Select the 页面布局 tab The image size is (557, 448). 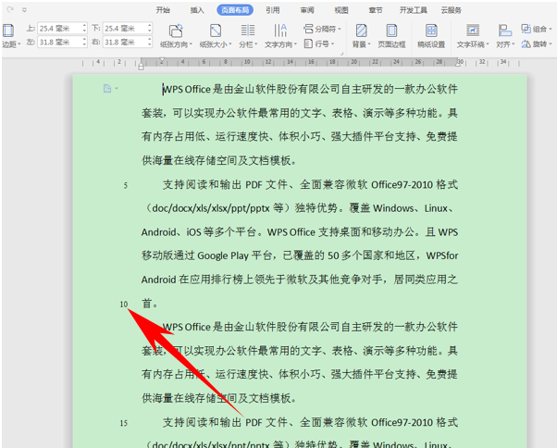pos(235,10)
